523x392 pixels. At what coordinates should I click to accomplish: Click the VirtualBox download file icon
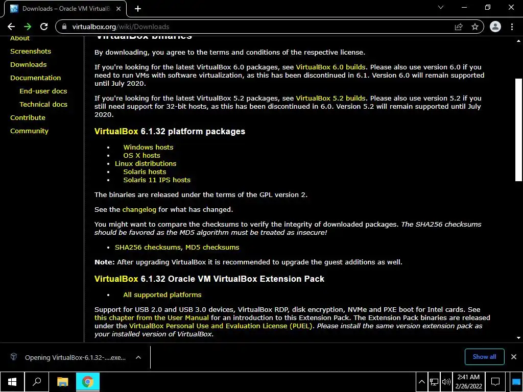[x=14, y=357]
